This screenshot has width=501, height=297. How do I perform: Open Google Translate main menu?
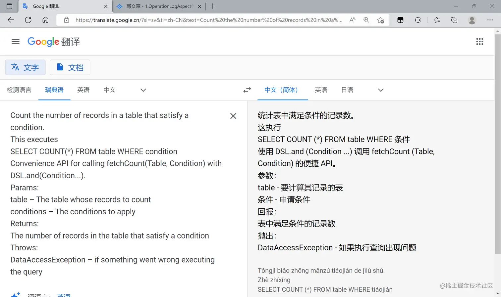[16, 41]
